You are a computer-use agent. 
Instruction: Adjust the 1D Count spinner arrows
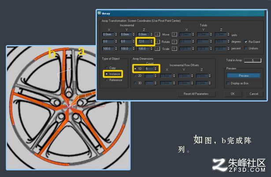click(156, 69)
